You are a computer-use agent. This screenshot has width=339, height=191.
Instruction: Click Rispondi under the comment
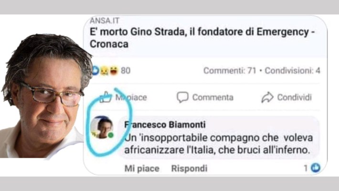pyautogui.click(x=189, y=168)
